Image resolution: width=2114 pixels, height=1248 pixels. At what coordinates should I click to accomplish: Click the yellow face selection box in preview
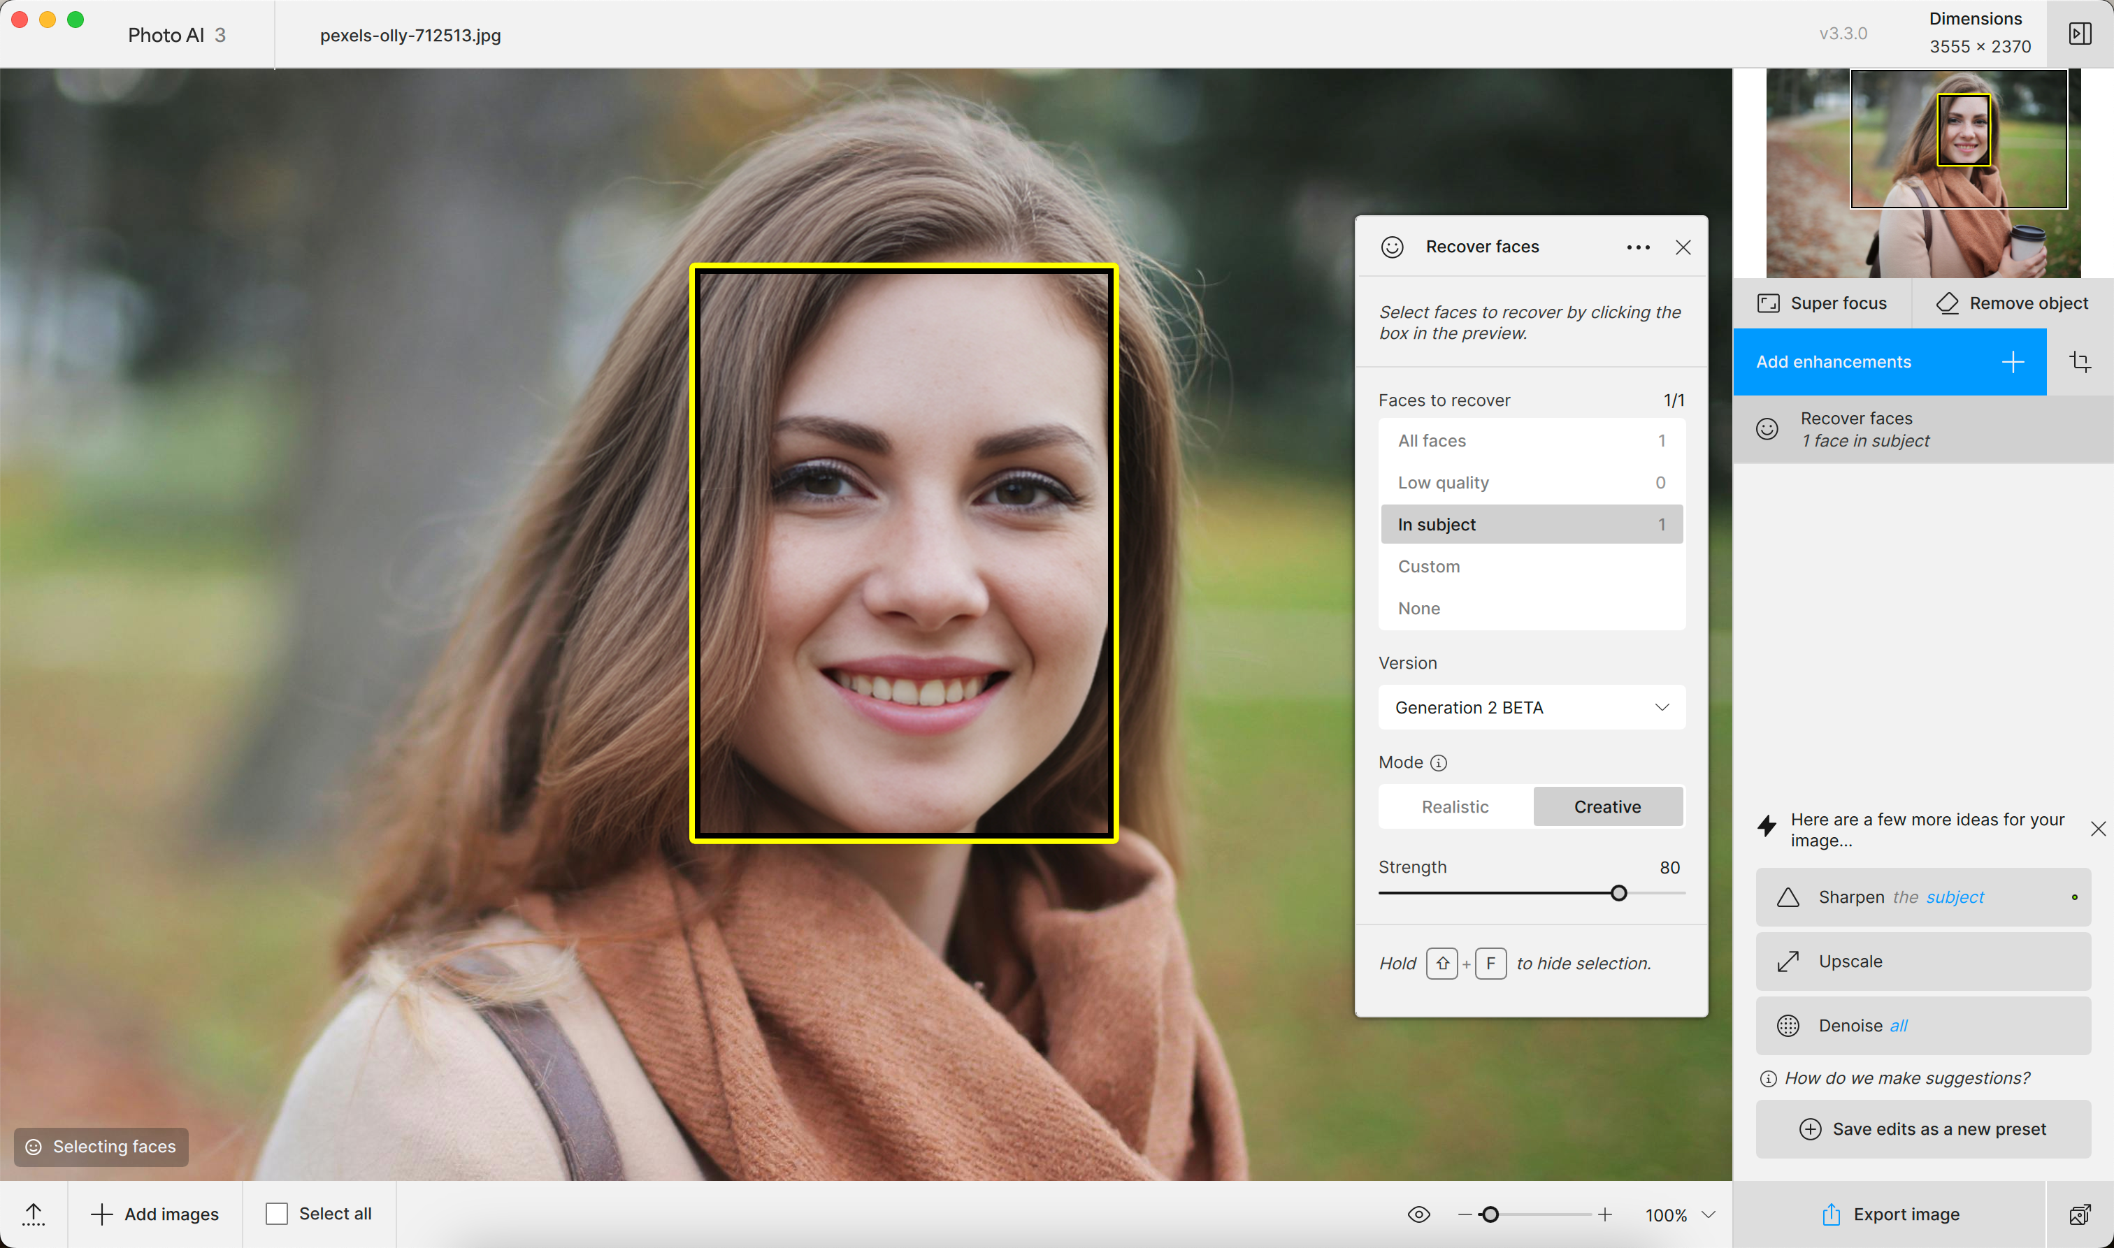[903, 553]
